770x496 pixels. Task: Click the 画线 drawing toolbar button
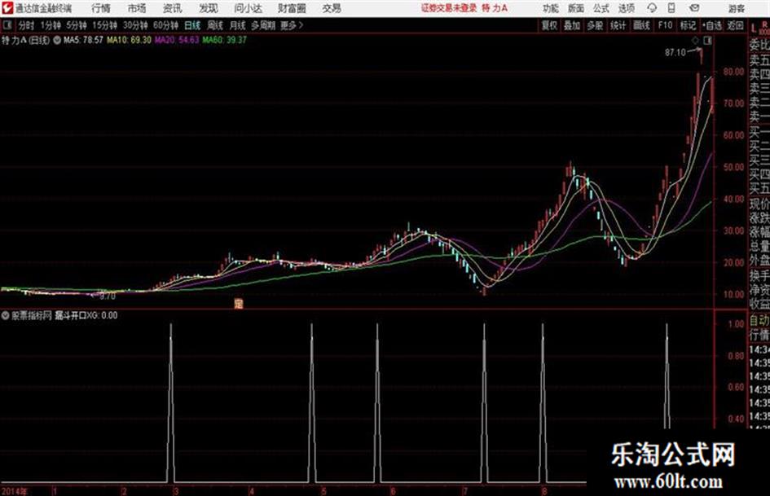point(641,25)
